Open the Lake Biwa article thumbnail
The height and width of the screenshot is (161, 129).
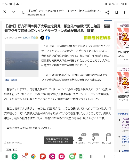[x=22, y=60]
